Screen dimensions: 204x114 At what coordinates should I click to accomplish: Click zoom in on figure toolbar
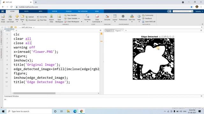(168, 37)
